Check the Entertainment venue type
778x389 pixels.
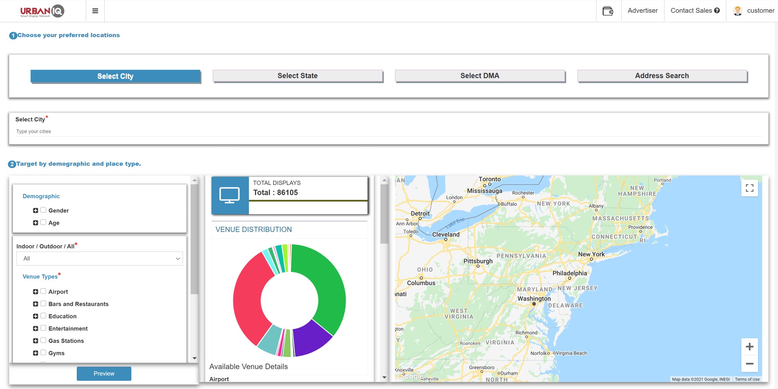click(43, 328)
